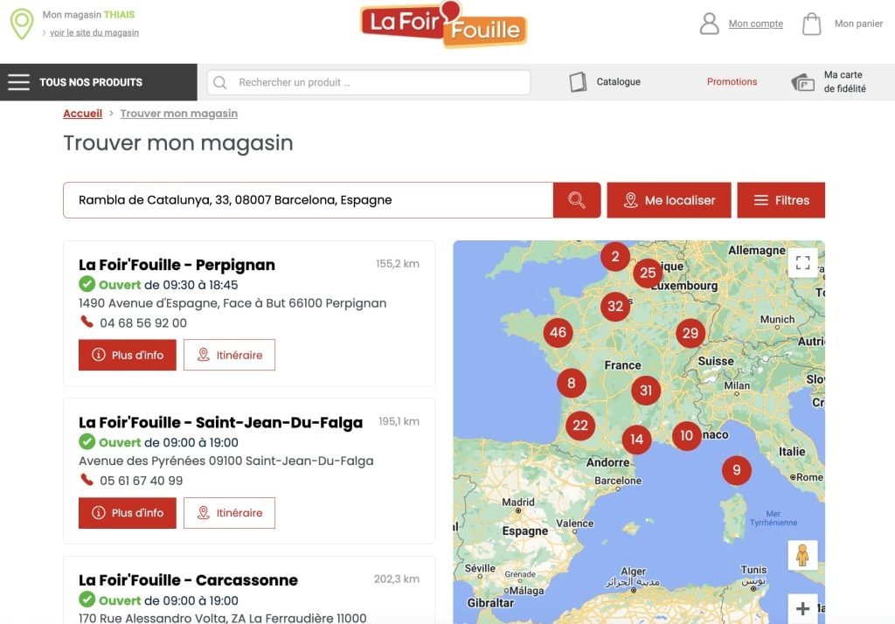Image resolution: width=895 pixels, height=624 pixels.
Task: Click the map cluster marker 25
Action: tap(648, 273)
